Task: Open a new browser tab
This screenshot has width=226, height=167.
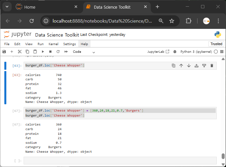Action: pos(157,7)
